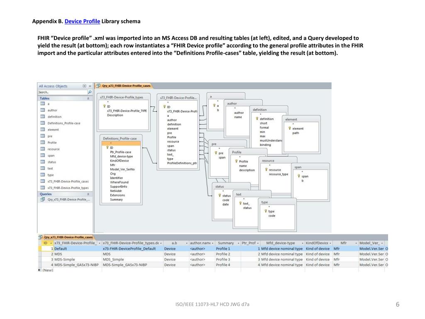
Task: Open the ID column dropdown in datasheet
Action: [x=51, y=243]
